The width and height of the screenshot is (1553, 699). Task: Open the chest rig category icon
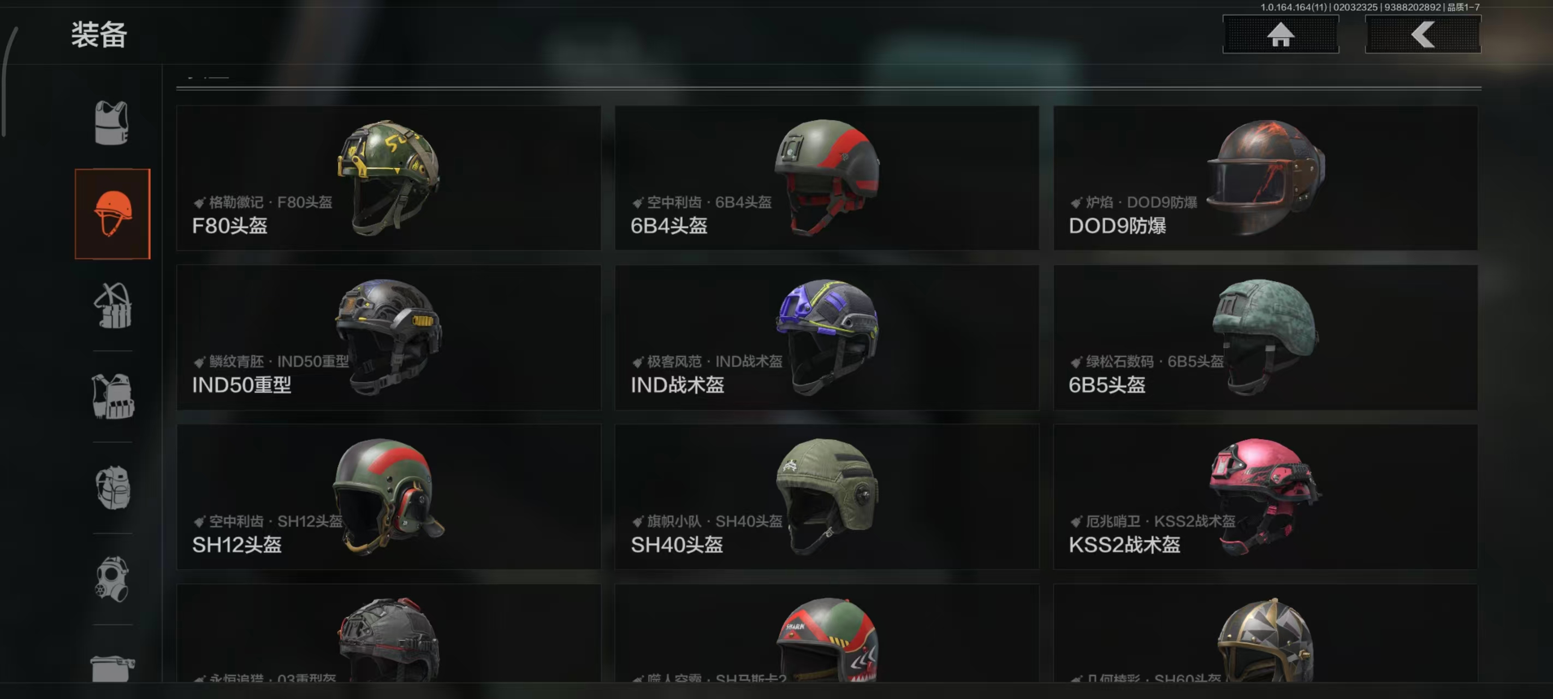click(112, 306)
